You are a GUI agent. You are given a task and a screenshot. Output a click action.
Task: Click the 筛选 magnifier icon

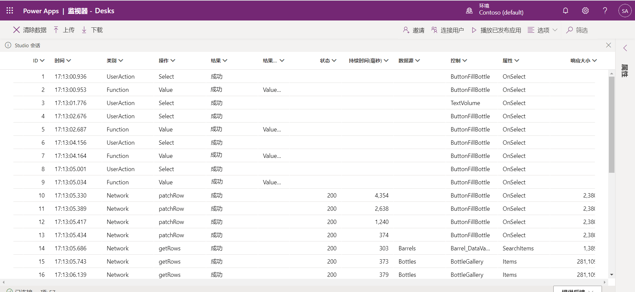570,30
